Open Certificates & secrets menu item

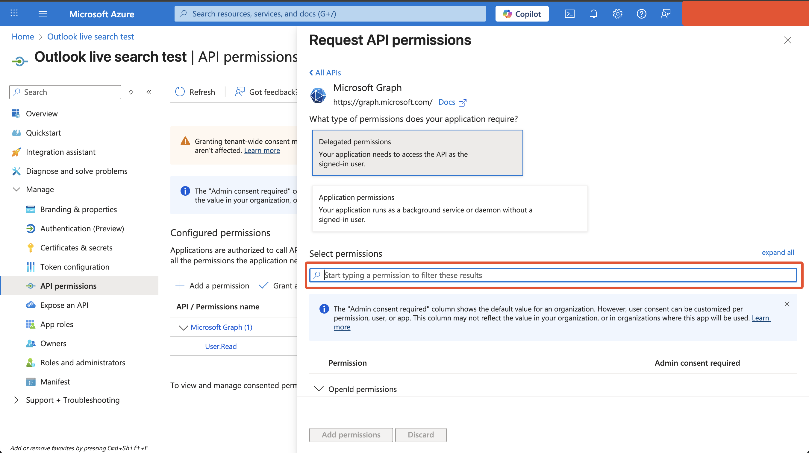(76, 248)
